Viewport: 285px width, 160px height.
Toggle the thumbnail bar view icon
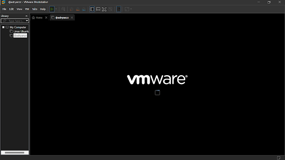coord(98,9)
